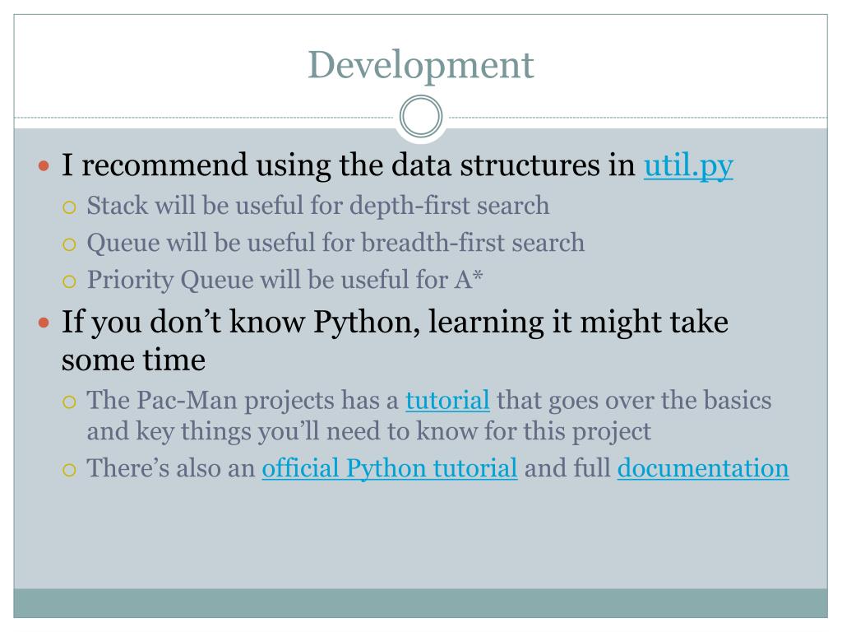Click the line 'and key things you'll need to know'
Image resolution: width=842 pixels, height=632 pixels.
(369, 431)
